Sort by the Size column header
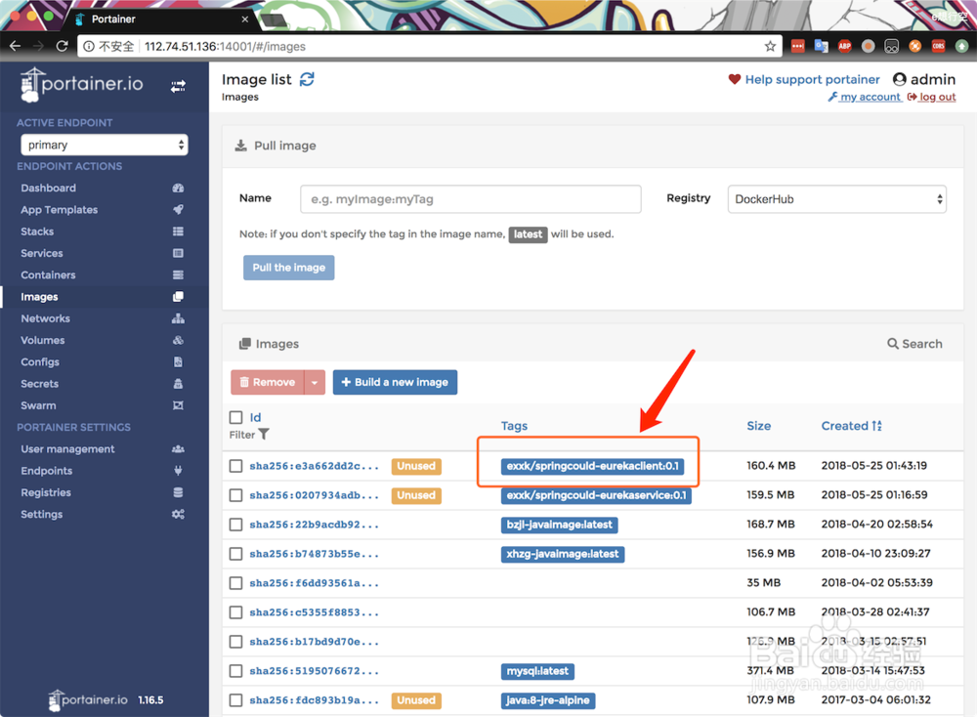This screenshot has height=717, width=977. click(x=759, y=426)
